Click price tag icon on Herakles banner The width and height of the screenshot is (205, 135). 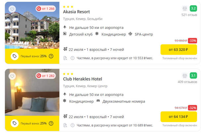click(15, 123)
